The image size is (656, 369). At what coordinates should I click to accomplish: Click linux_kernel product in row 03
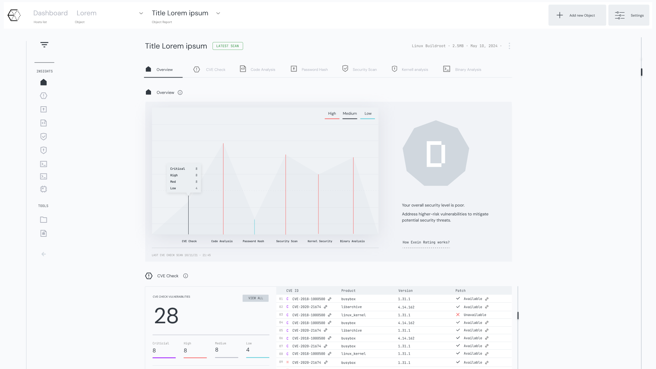[353, 315]
